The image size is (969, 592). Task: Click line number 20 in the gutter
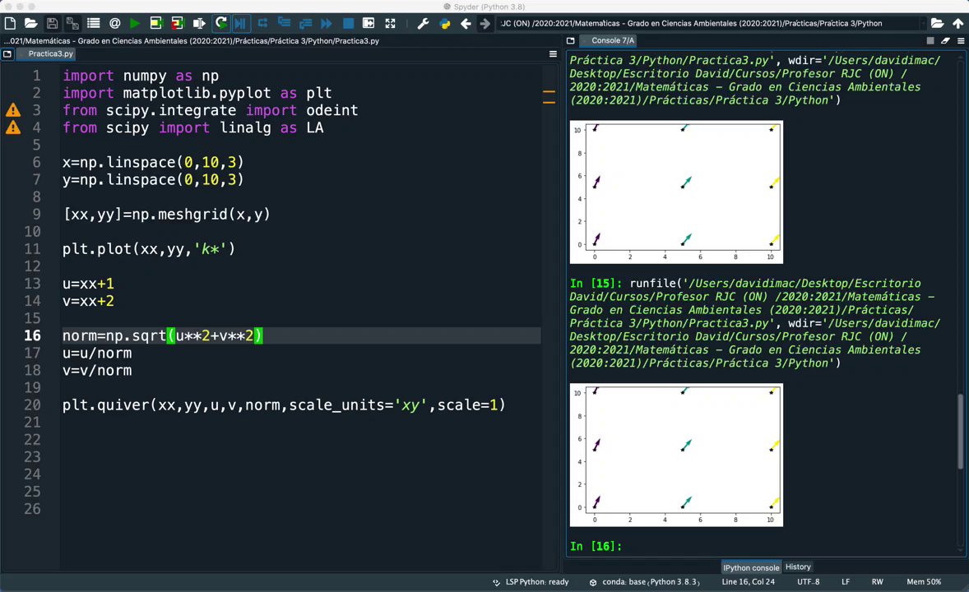tap(32, 405)
